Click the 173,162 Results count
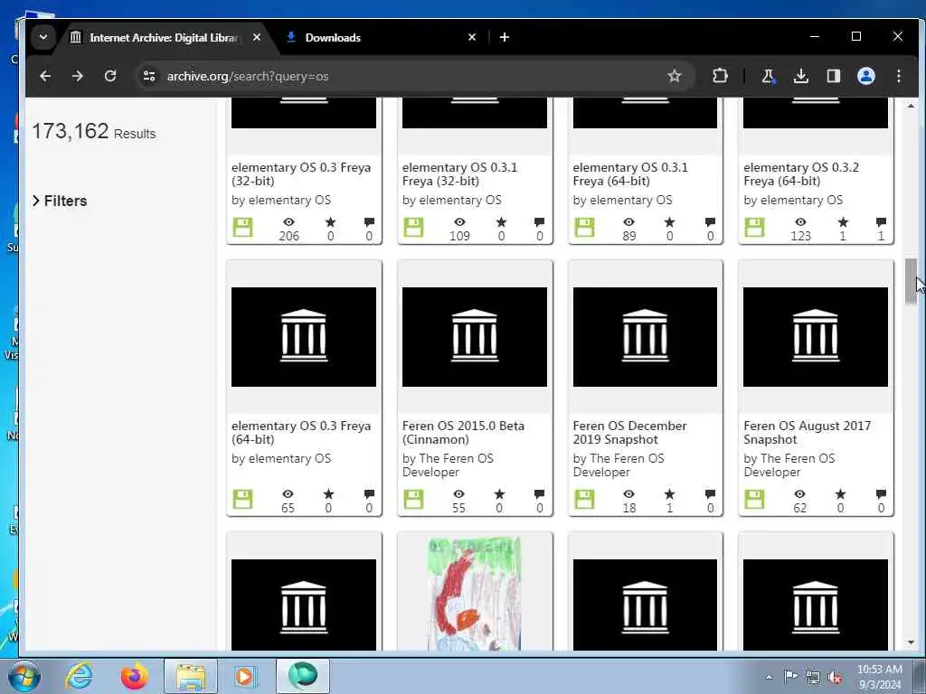The height and width of the screenshot is (694, 926). tap(93, 131)
